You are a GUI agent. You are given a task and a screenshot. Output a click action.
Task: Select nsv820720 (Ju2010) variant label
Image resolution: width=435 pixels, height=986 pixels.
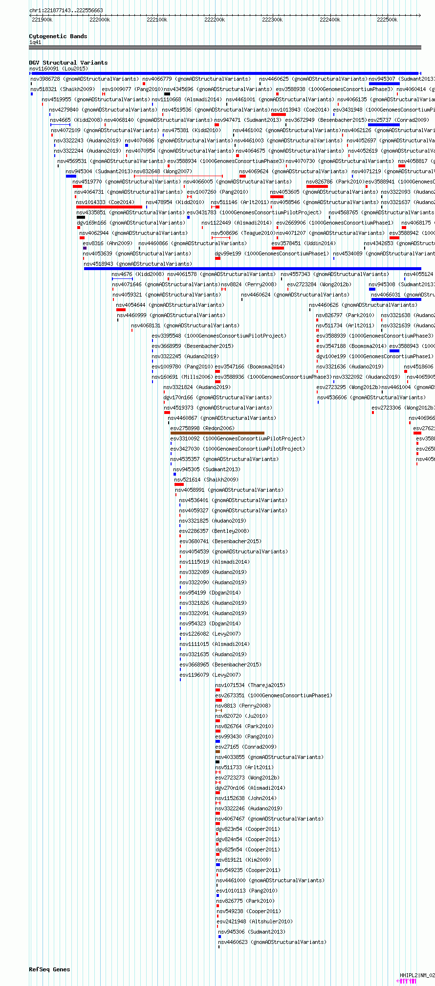[241, 716]
